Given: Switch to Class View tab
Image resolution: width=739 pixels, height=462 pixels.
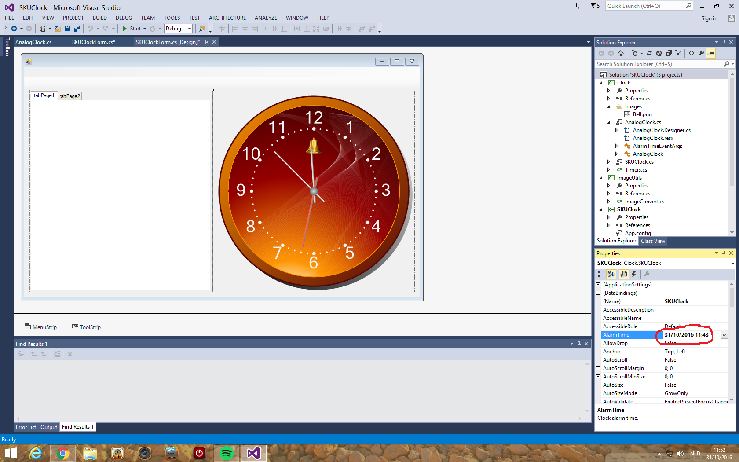Looking at the screenshot, I should [653, 241].
